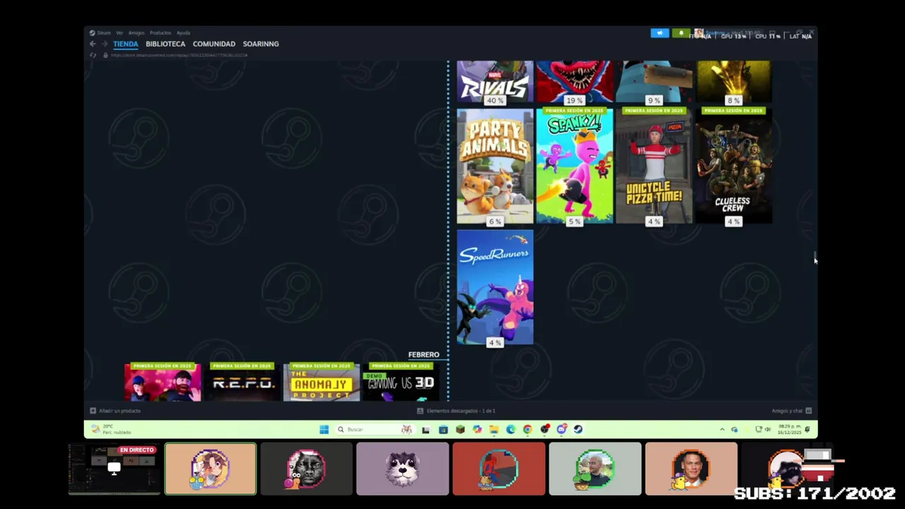
Task: Click the FEBRERO month label
Action: 424,355
